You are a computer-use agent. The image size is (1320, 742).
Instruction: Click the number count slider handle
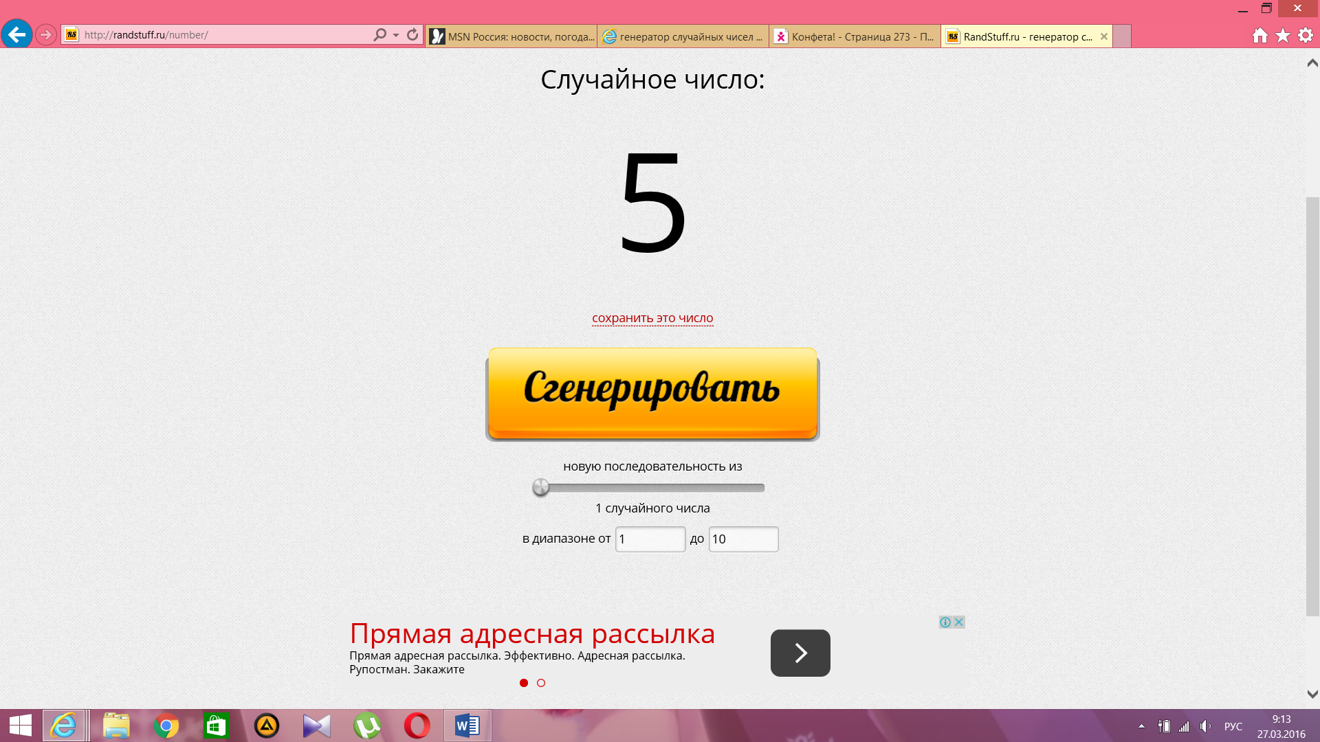pos(541,488)
